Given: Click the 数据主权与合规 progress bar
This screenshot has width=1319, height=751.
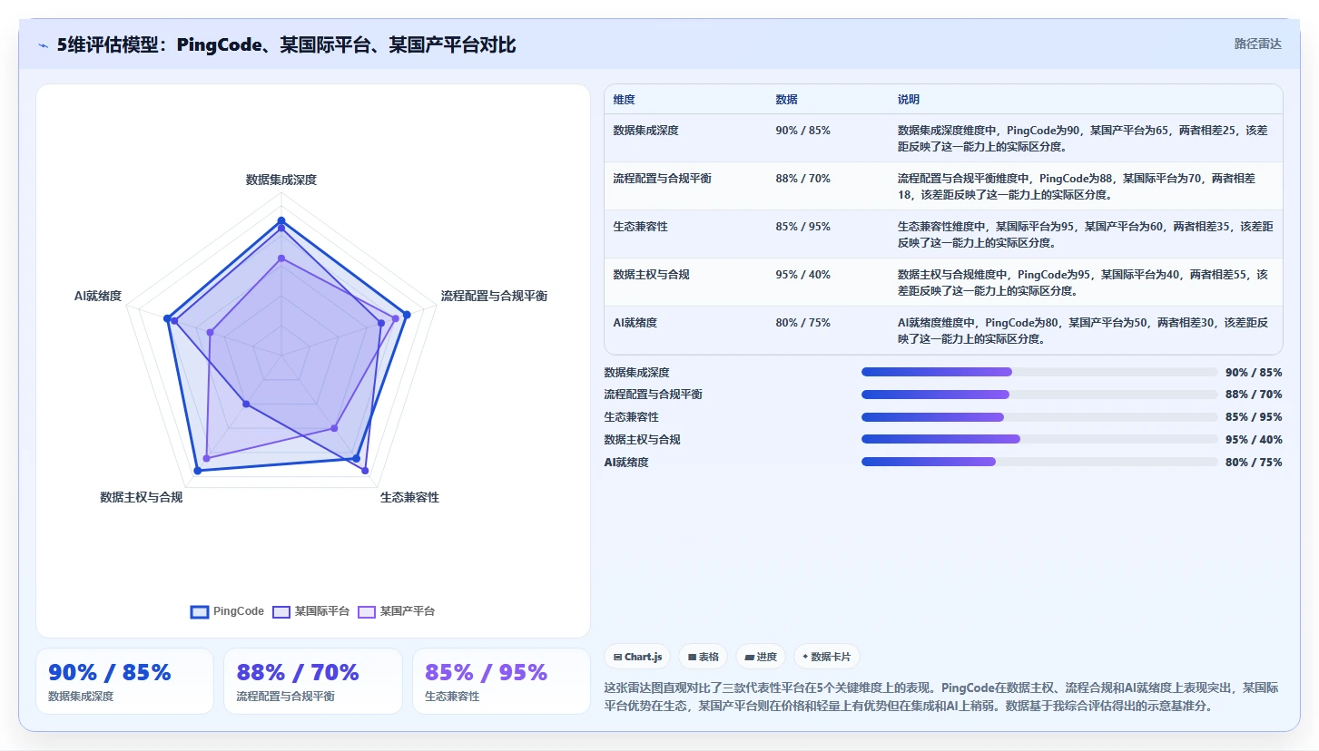Looking at the screenshot, I should (1038, 439).
